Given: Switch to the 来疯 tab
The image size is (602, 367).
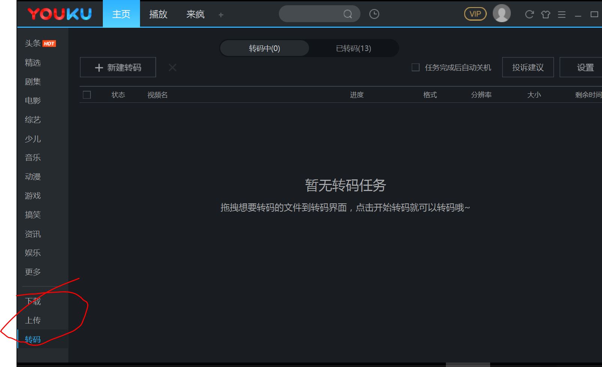Looking at the screenshot, I should (196, 14).
